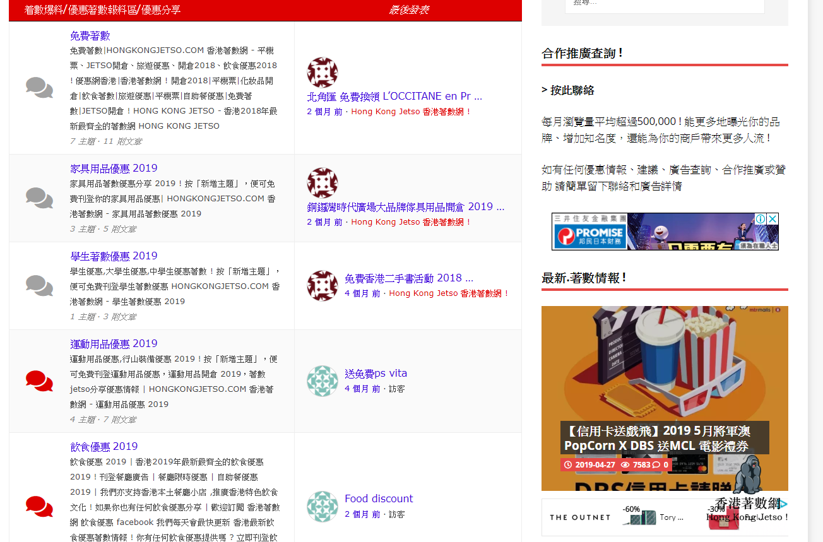Click the 1 主題 · 3 則文章 count
The image size is (823, 542).
click(103, 316)
